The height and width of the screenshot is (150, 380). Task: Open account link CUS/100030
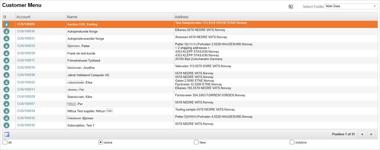click(x=26, y=32)
